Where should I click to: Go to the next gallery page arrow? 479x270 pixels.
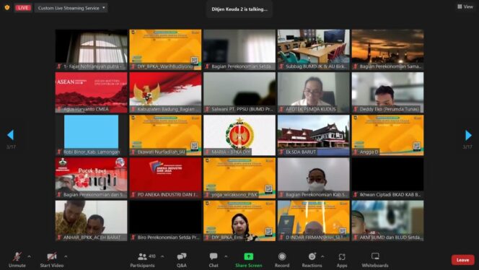point(468,135)
